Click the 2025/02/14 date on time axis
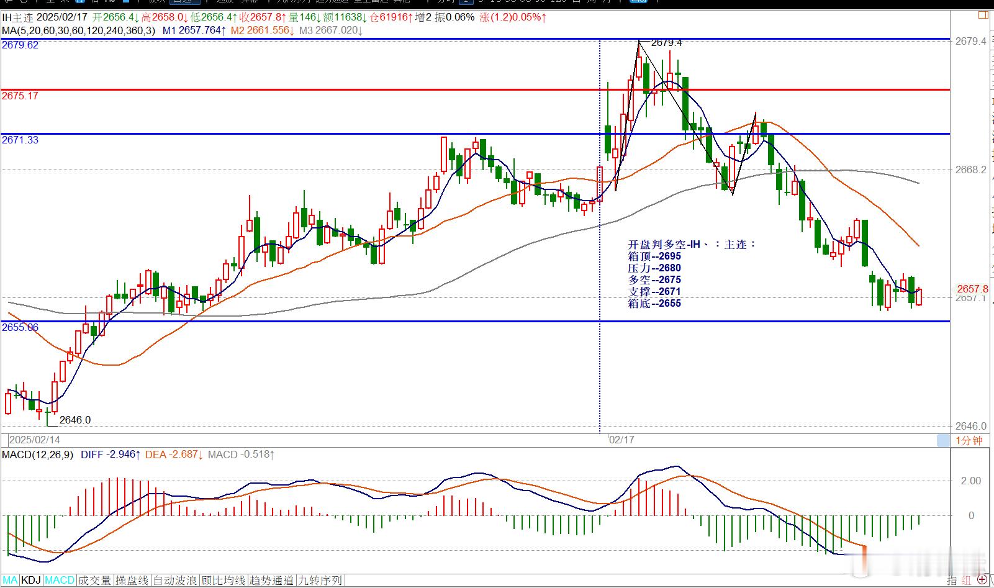Screen dimensions: 994x588 point(35,440)
